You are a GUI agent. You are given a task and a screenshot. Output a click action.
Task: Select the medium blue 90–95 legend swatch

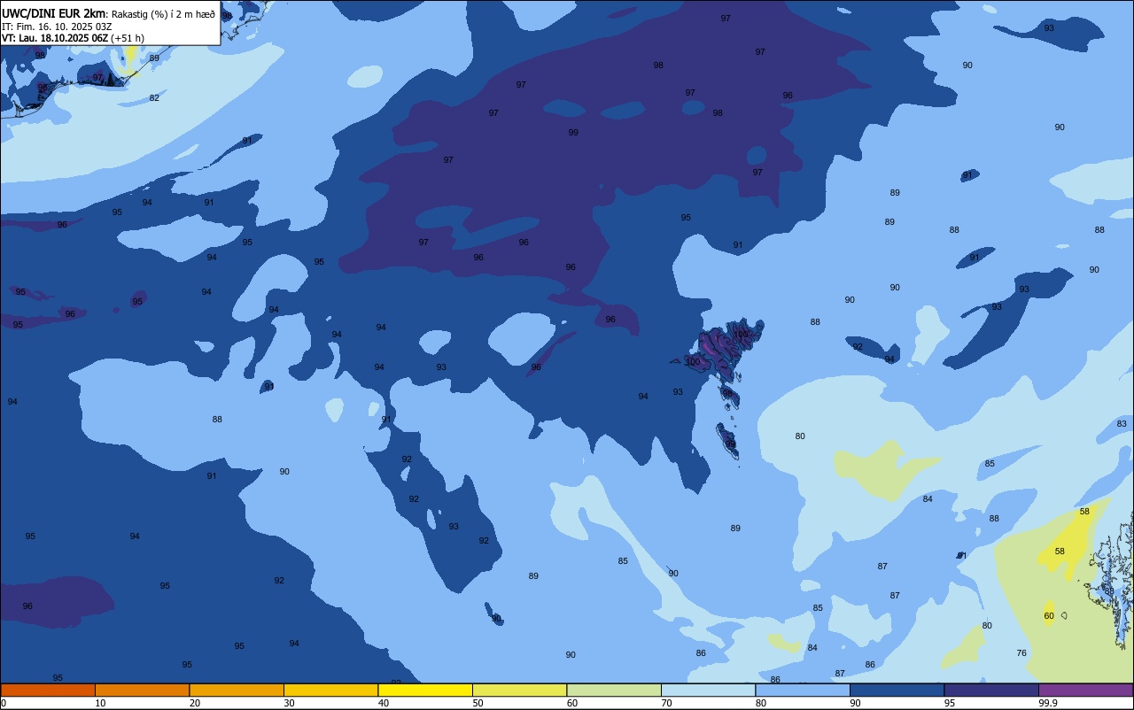(897, 690)
